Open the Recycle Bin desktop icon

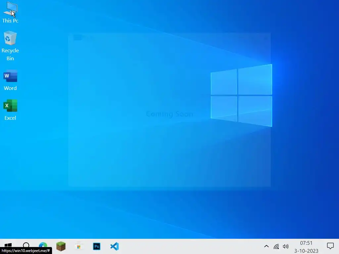10,46
